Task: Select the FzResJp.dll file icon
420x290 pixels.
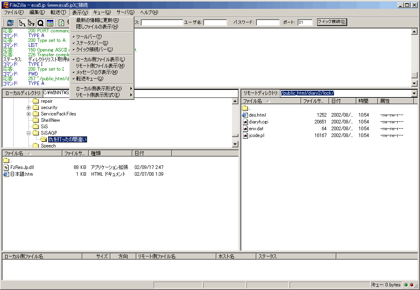Action: 6,167
